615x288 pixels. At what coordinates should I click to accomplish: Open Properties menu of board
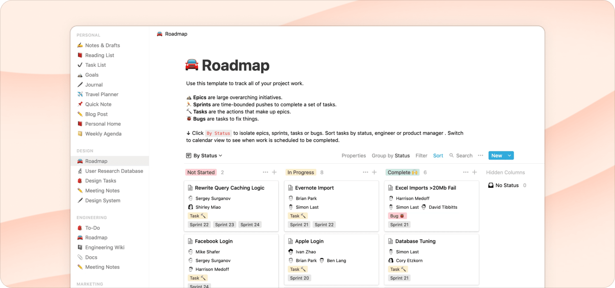[x=353, y=156]
